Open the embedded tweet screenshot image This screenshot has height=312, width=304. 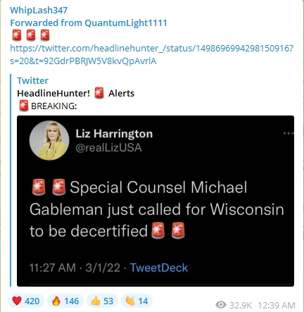pos(156,201)
